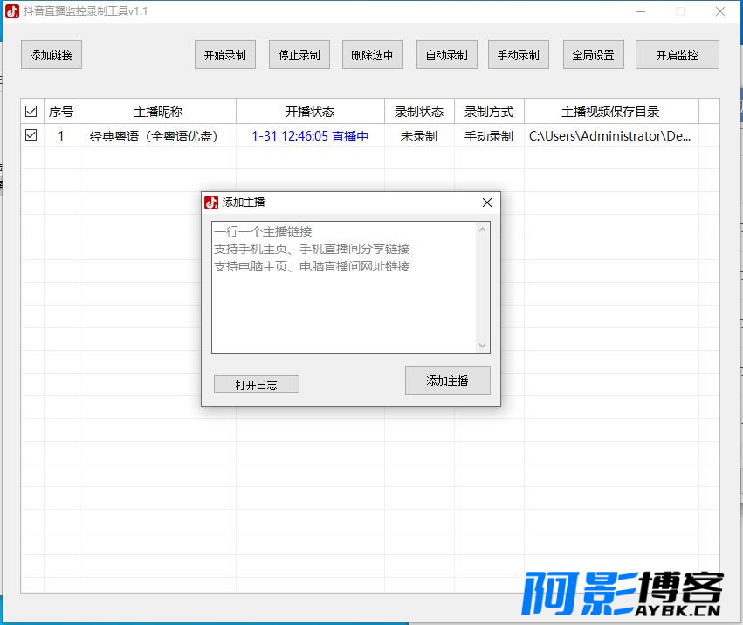Click the row number 1 cell
The image size is (743, 625).
tap(61, 136)
